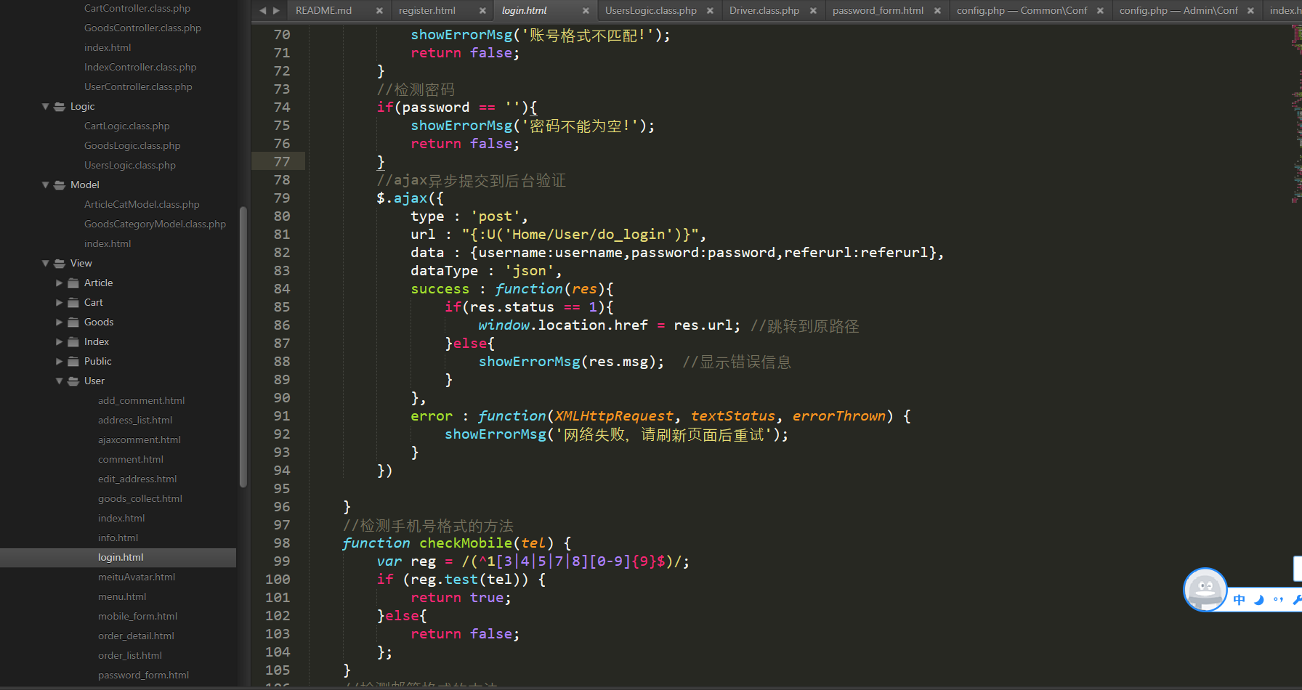Image resolution: width=1302 pixels, height=690 pixels.
Task: Open order_detail.html file
Action: point(136,636)
